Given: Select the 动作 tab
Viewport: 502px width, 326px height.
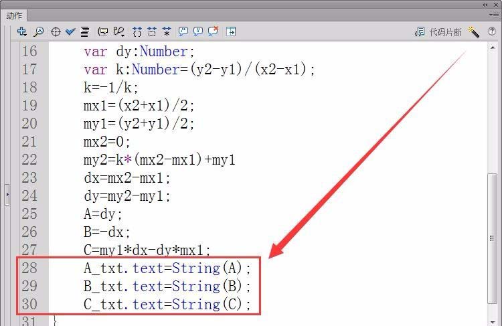Looking at the screenshot, I should tap(14, 15).
